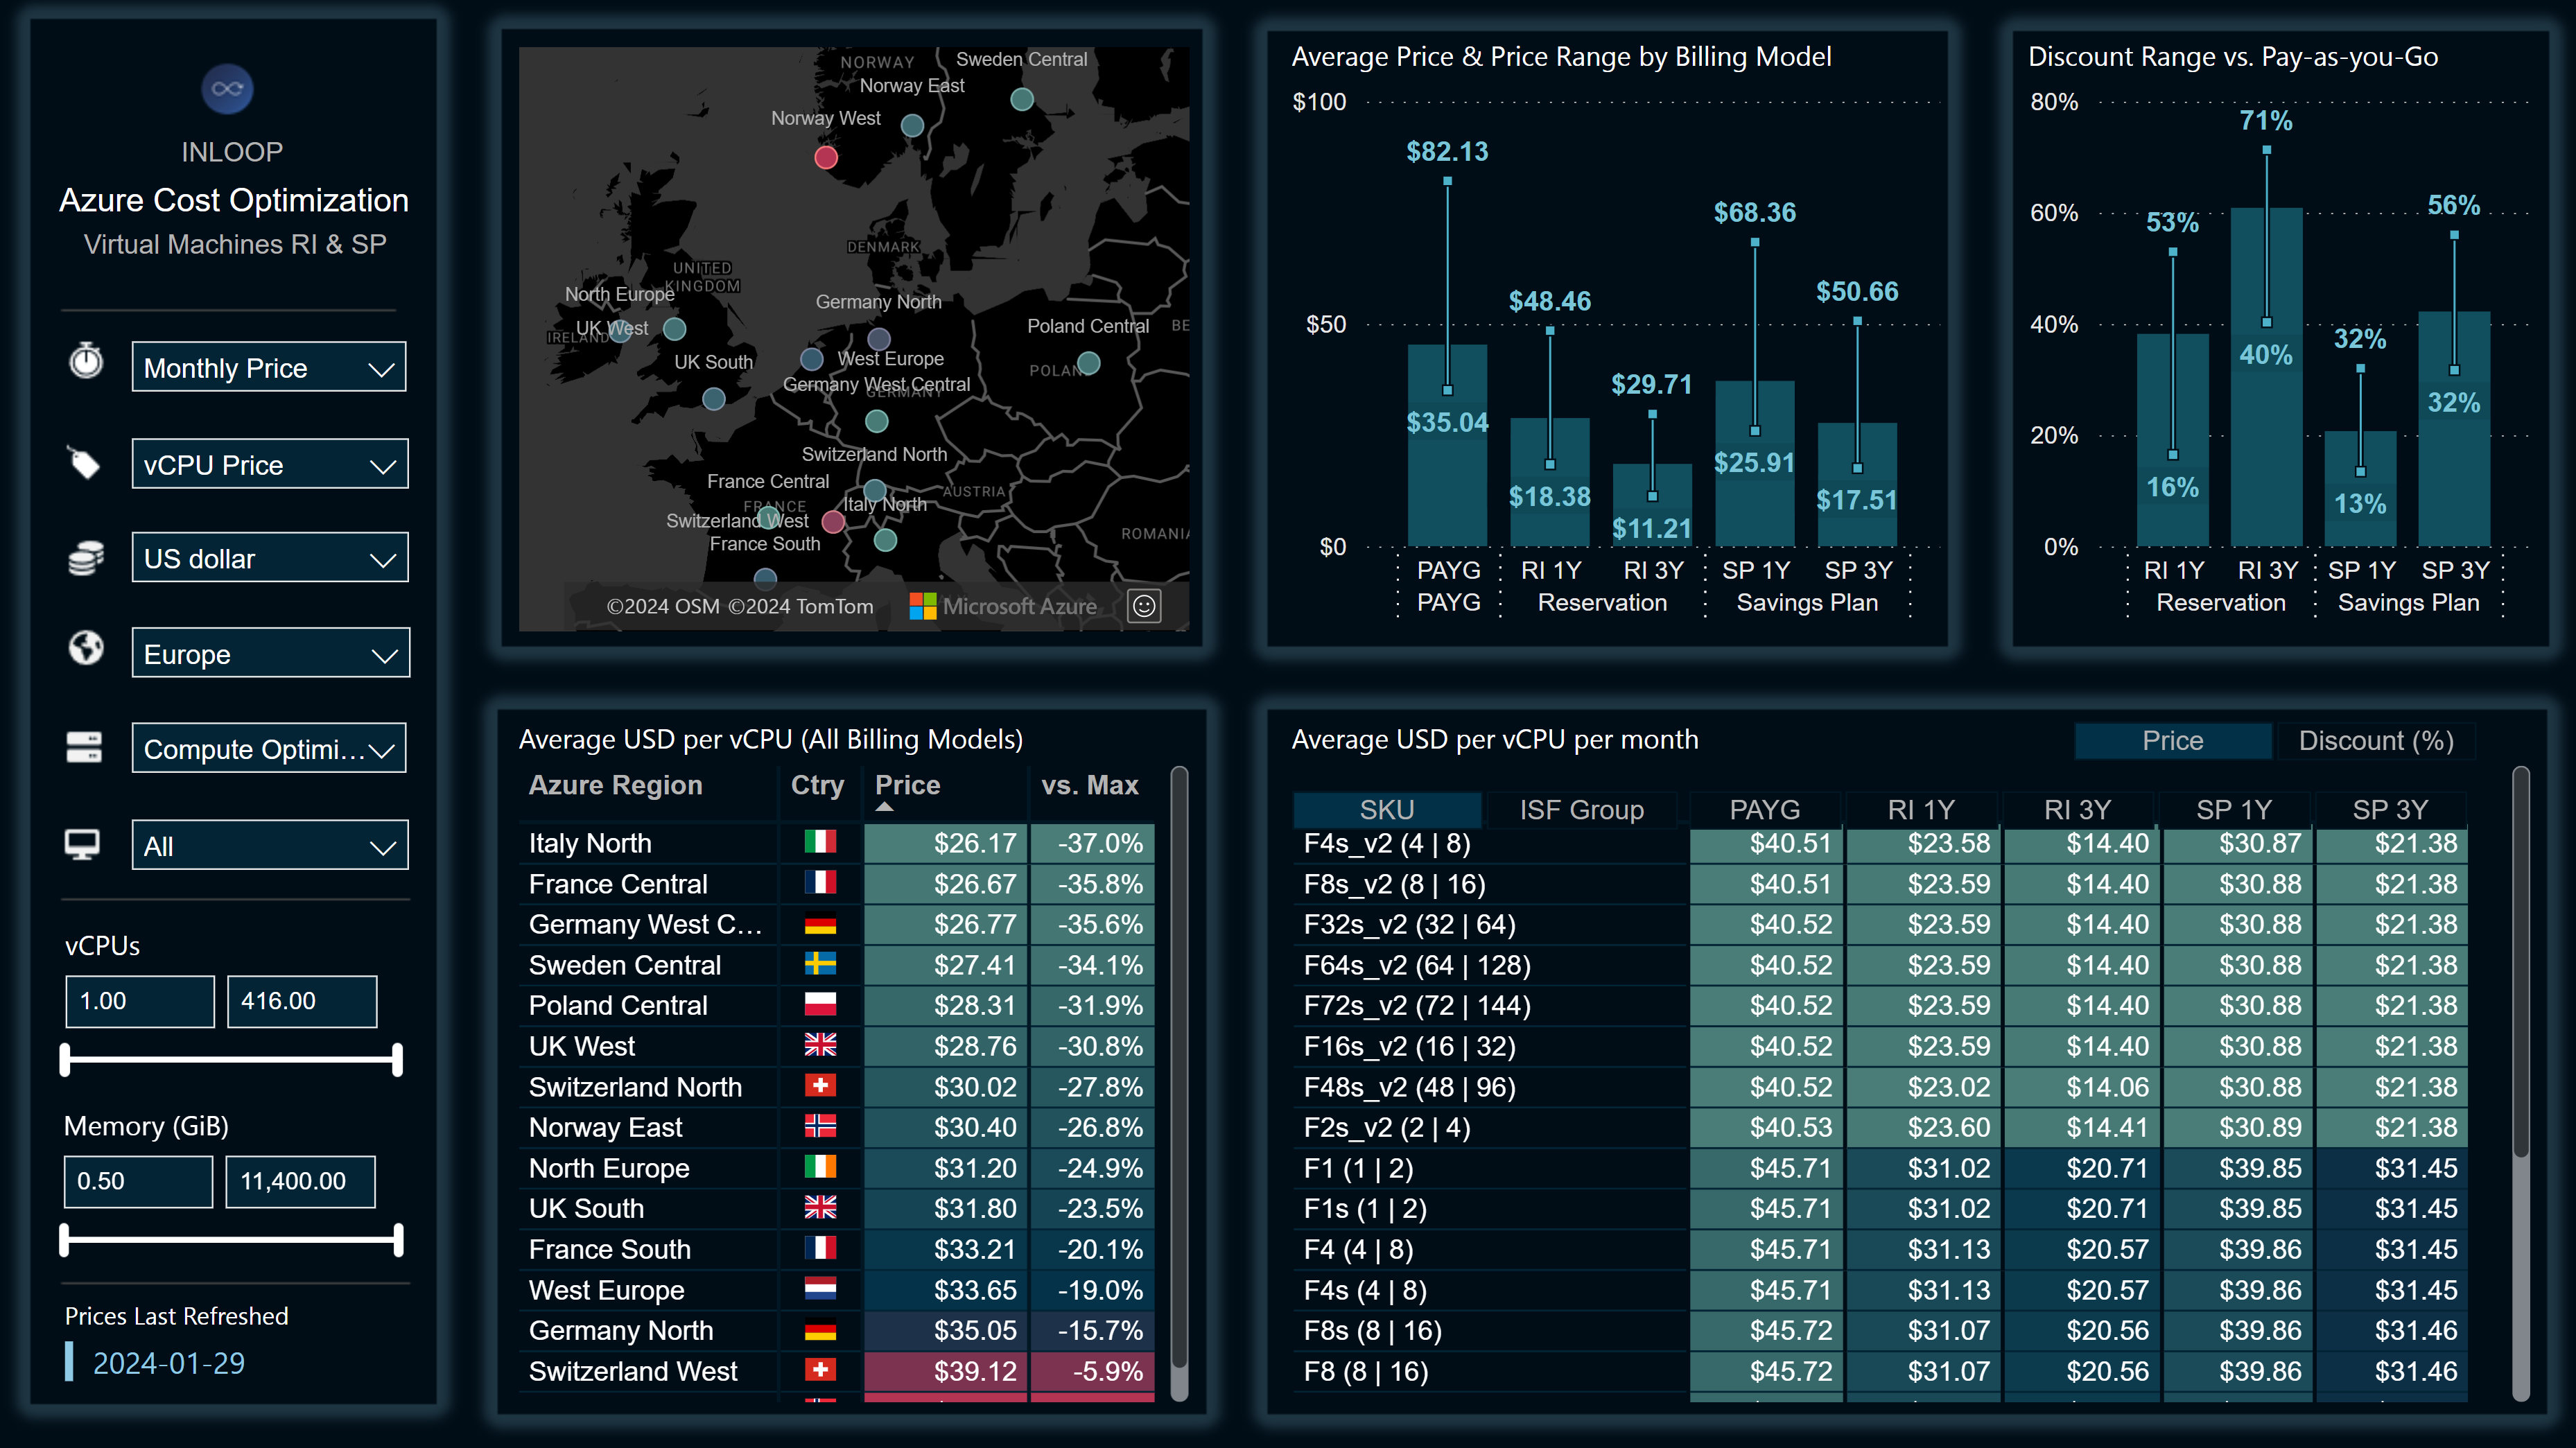Select the UK South map marker

[x=713, y=399]
